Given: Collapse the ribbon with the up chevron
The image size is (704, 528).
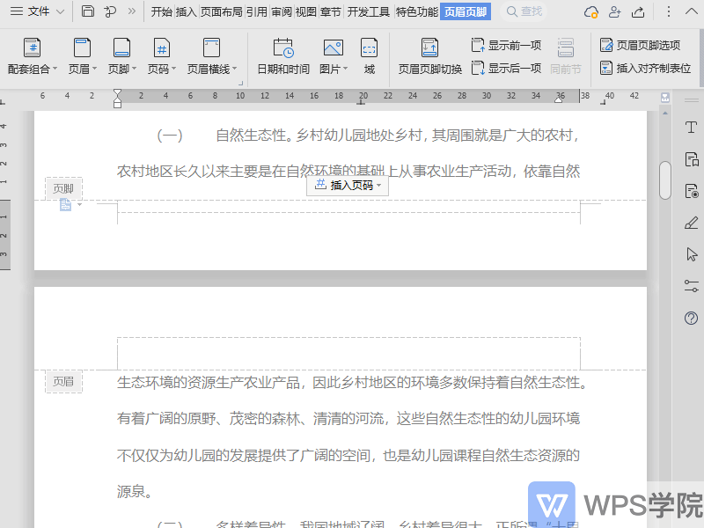Looking at the screenshot, I should coord(692,11).
